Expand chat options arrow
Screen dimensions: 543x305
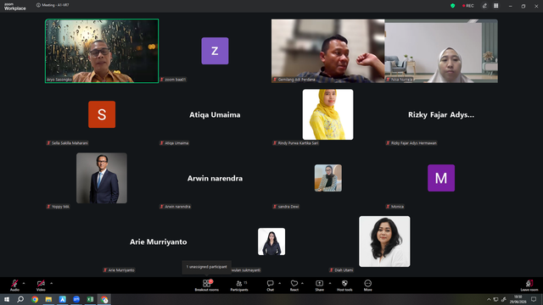click(279, 283)
